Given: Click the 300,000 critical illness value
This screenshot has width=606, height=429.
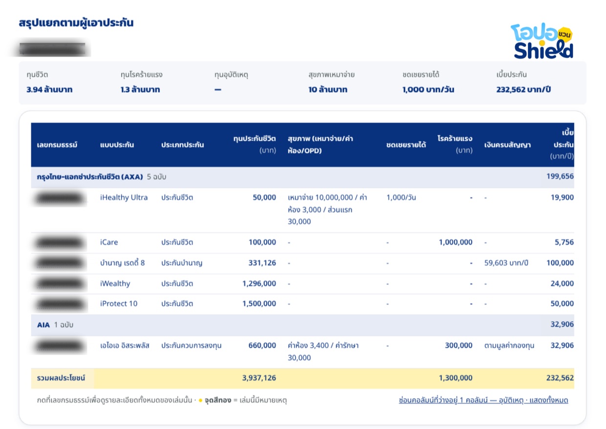Looking at the screenshot, I should point(459,346).
